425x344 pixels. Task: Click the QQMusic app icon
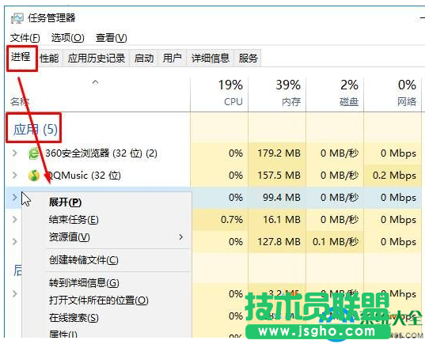point(34,176)
